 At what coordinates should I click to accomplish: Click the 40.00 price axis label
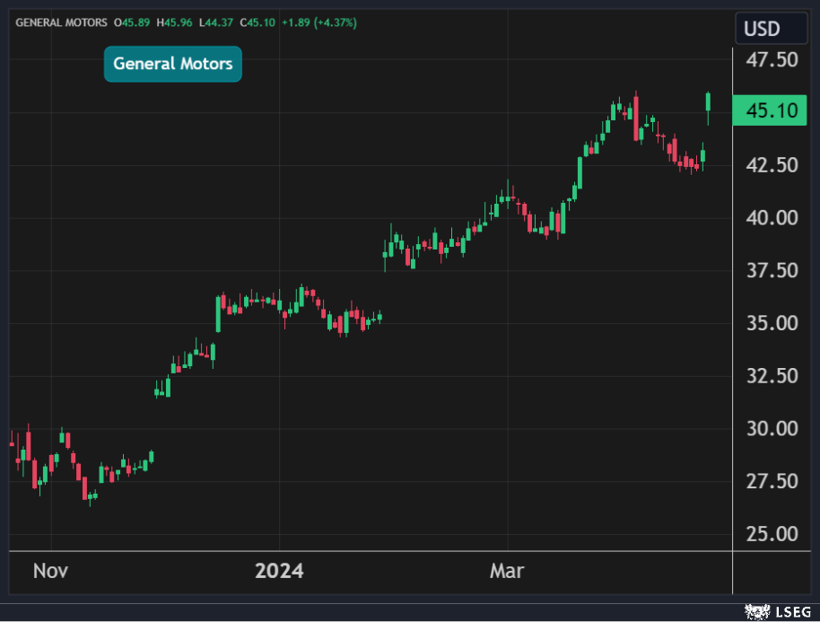(x=772, y=218)
